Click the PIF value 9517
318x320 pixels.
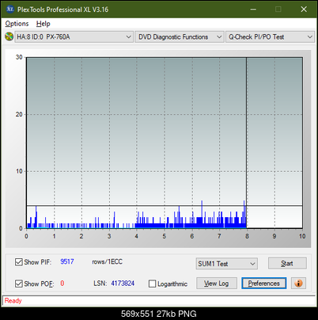click(67, 261)
